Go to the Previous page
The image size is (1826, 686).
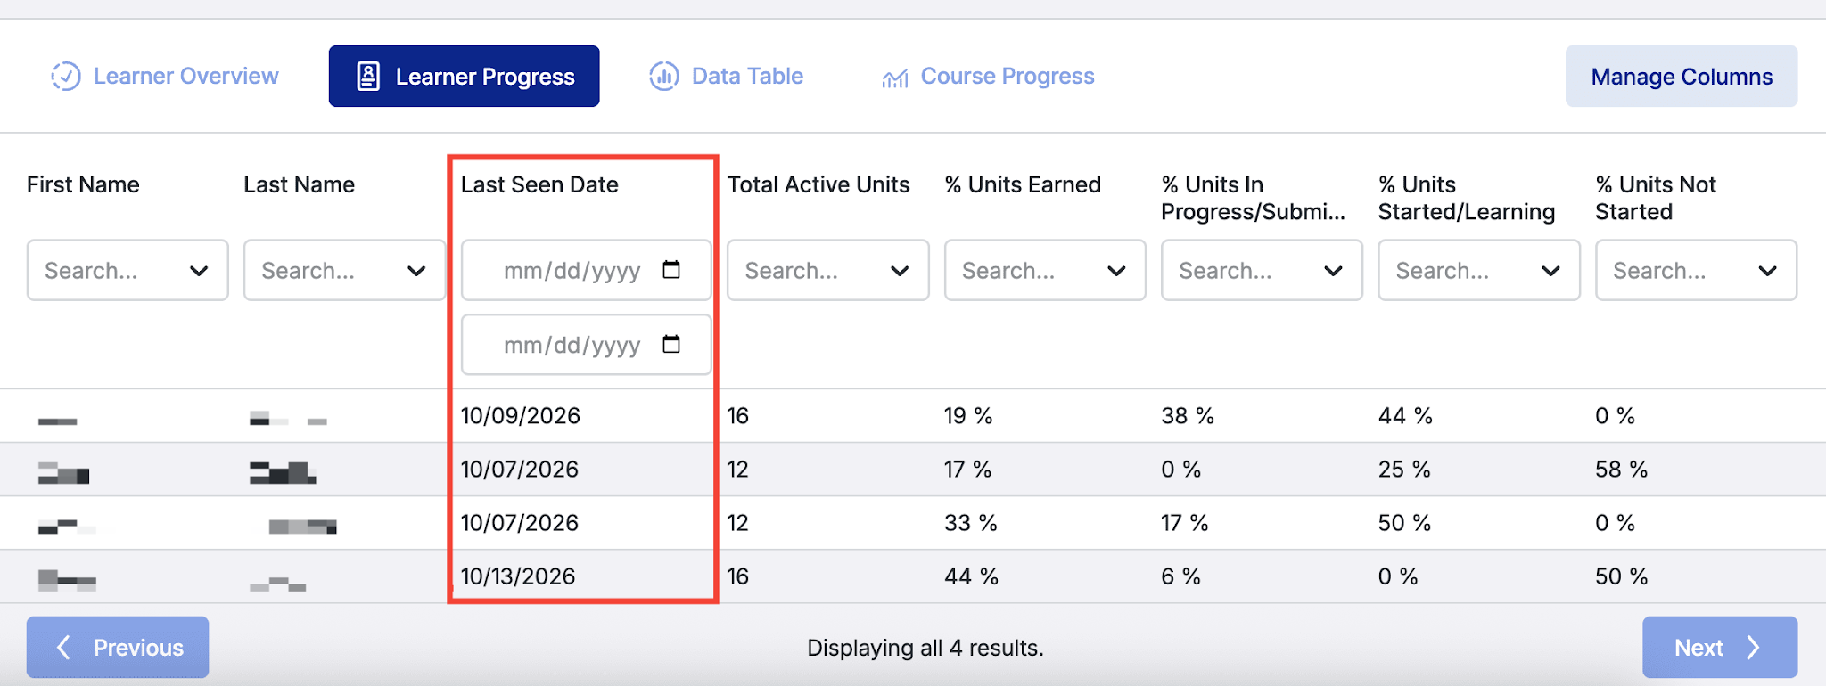(118, 647)
